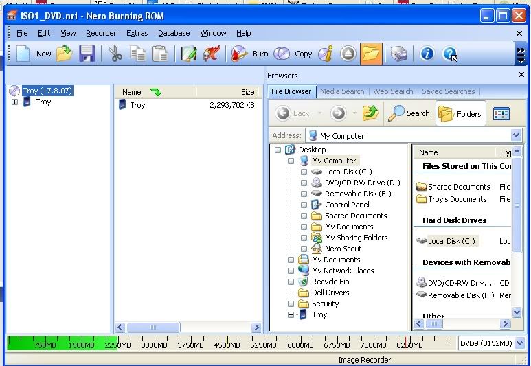Click the Burn disc icon
531x366 pixels.
click(x=239, y=54)
